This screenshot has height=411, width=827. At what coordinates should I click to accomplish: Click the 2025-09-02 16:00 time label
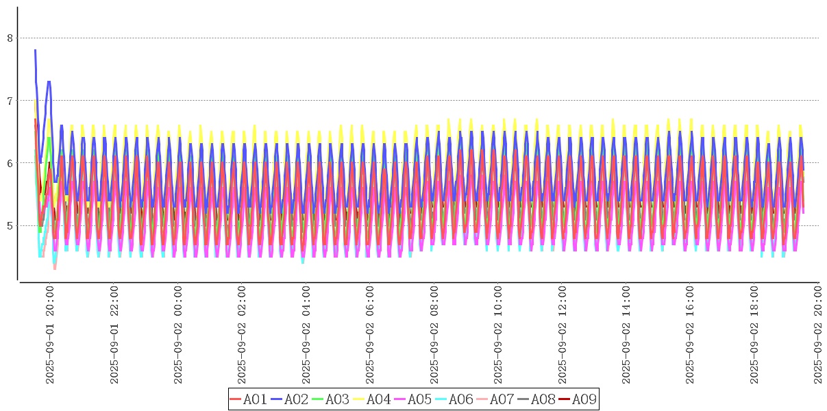[x=691, y=334]
